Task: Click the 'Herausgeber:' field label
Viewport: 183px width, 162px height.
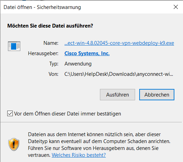Action: click(x=43, y=53)
